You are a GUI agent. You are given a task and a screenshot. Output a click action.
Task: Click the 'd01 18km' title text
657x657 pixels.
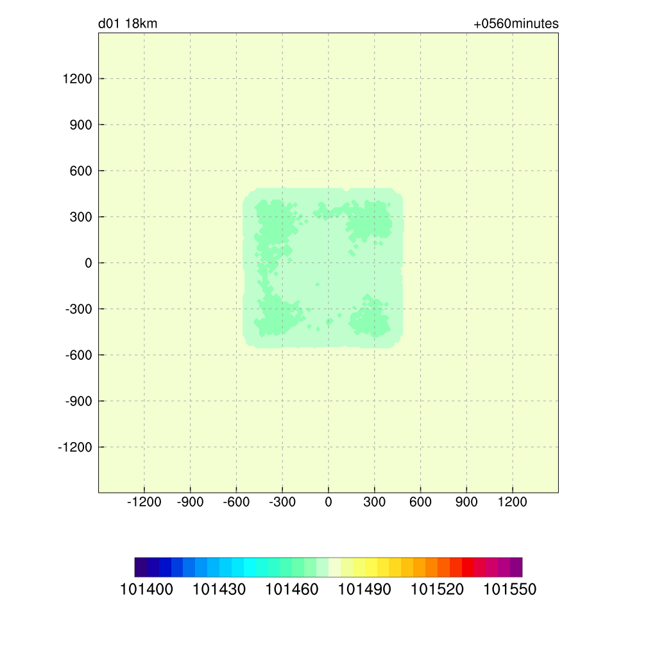[x=128, y=24]
